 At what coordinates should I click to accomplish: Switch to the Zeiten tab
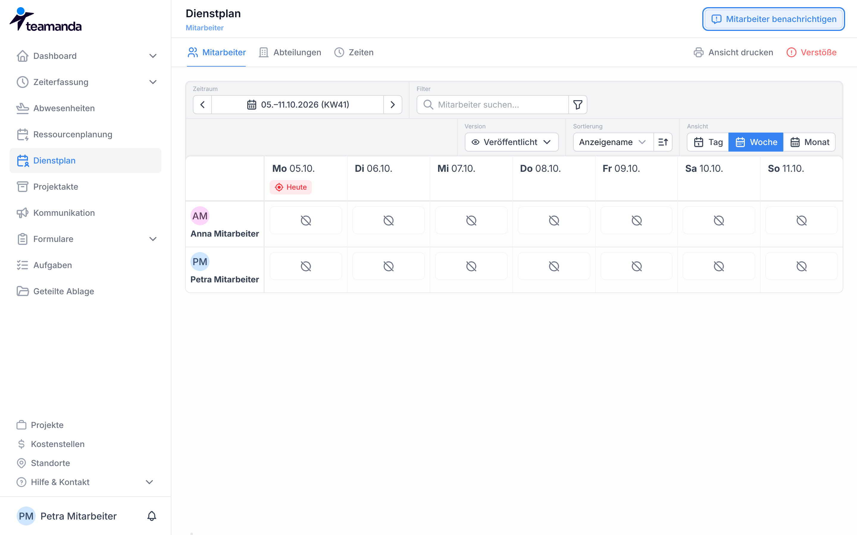point(354,52)
